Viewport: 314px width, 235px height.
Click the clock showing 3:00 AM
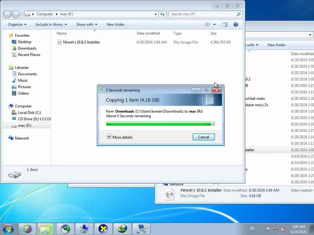click(298, 227)
